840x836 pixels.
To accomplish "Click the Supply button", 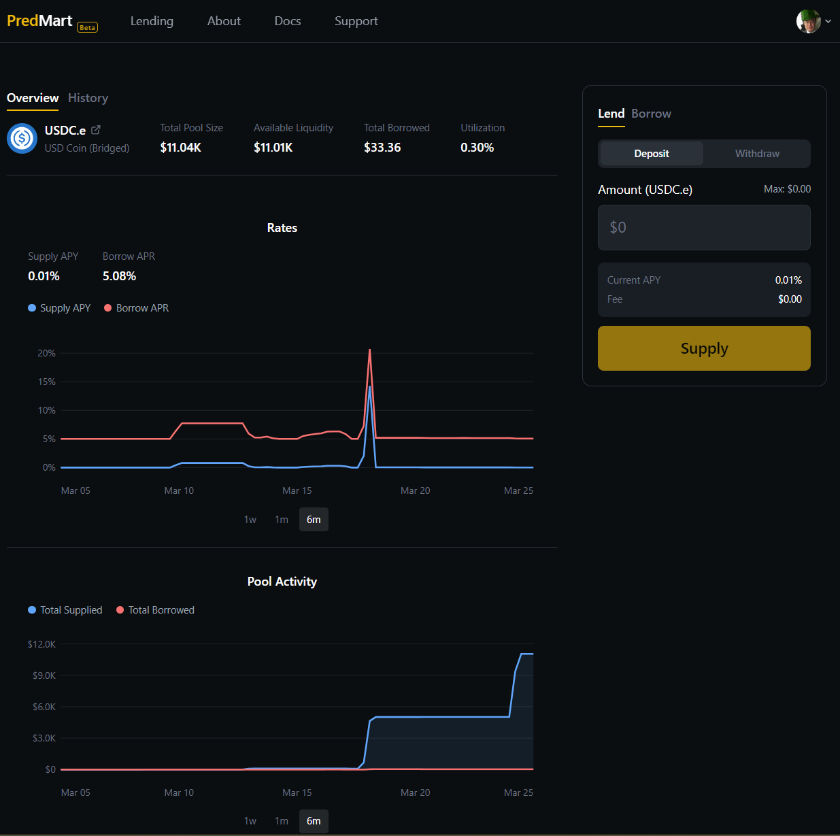I will [x=704, y=348].
